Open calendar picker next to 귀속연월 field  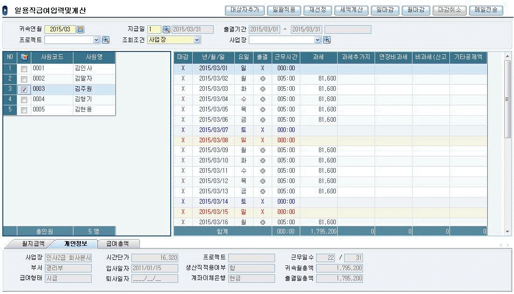(x=80, y=29)
